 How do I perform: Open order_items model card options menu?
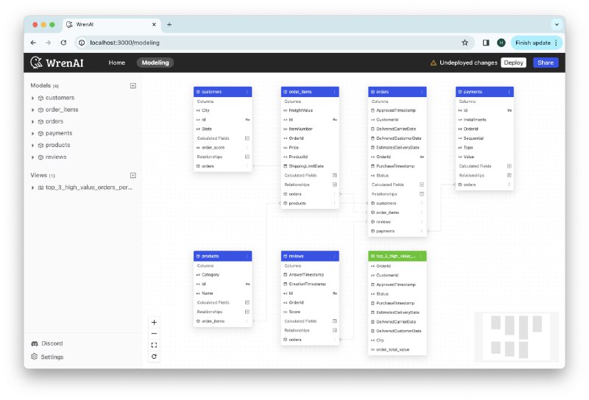click(334, 92)
